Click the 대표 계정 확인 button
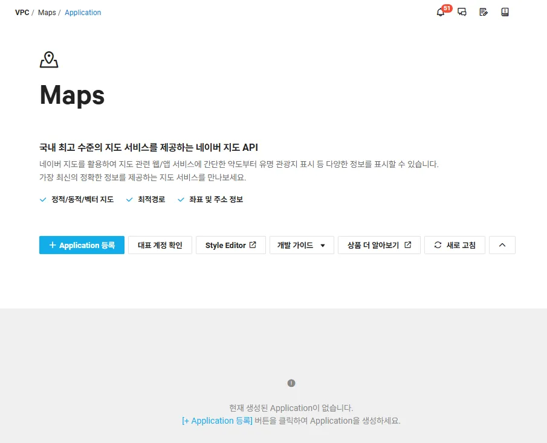 (160, 245)
